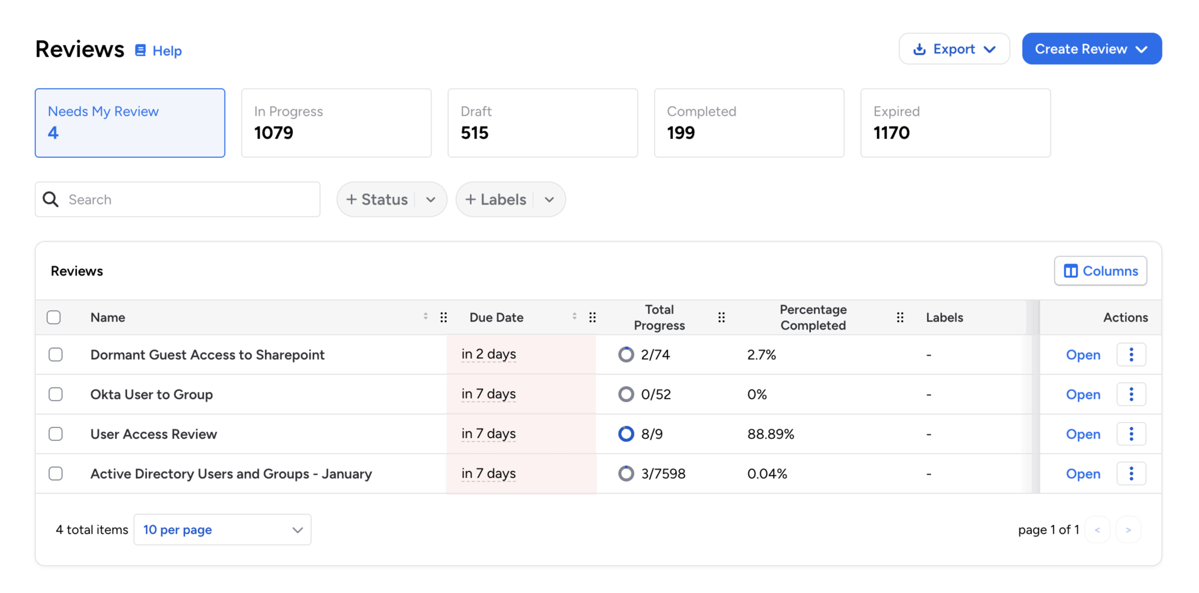
Task: Select the Expired reviews tab
Action: tap(955, 123)
